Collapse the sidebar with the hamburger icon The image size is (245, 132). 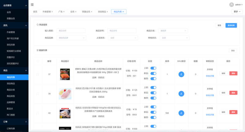[32, 5]
